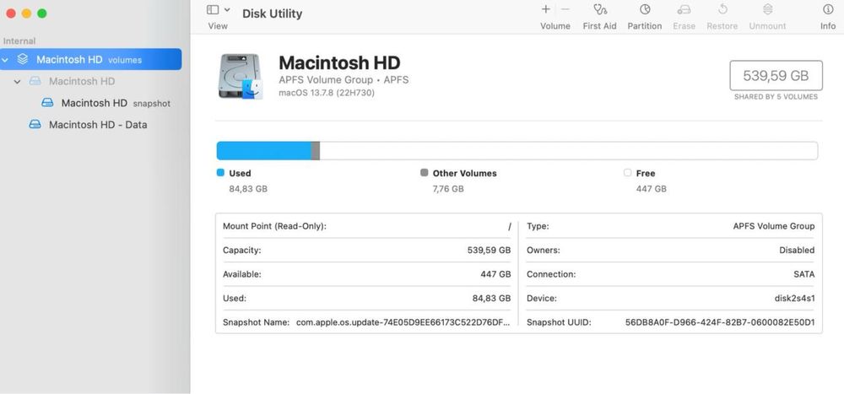The width and height of the screenshot is (844, 394).
Task: Collapse the greyed Macintosh HD container
Action: (x=17, y=82)
